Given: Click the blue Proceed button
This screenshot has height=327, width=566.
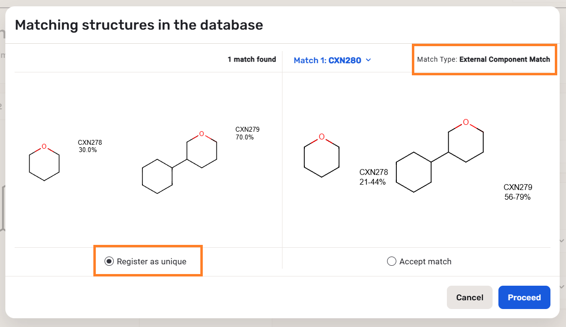Looking at the screenshot, I should [x=524, y=297].
